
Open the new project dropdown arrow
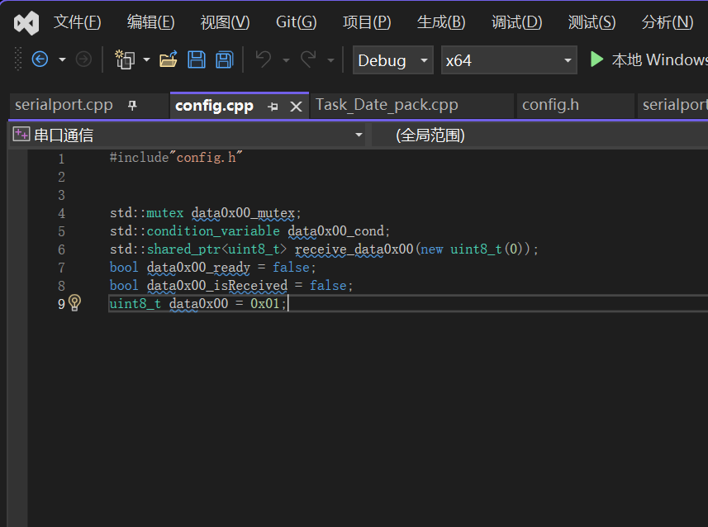[147, 59]
